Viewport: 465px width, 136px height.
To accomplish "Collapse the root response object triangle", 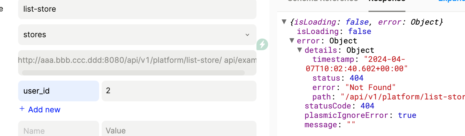I will 284,22.
